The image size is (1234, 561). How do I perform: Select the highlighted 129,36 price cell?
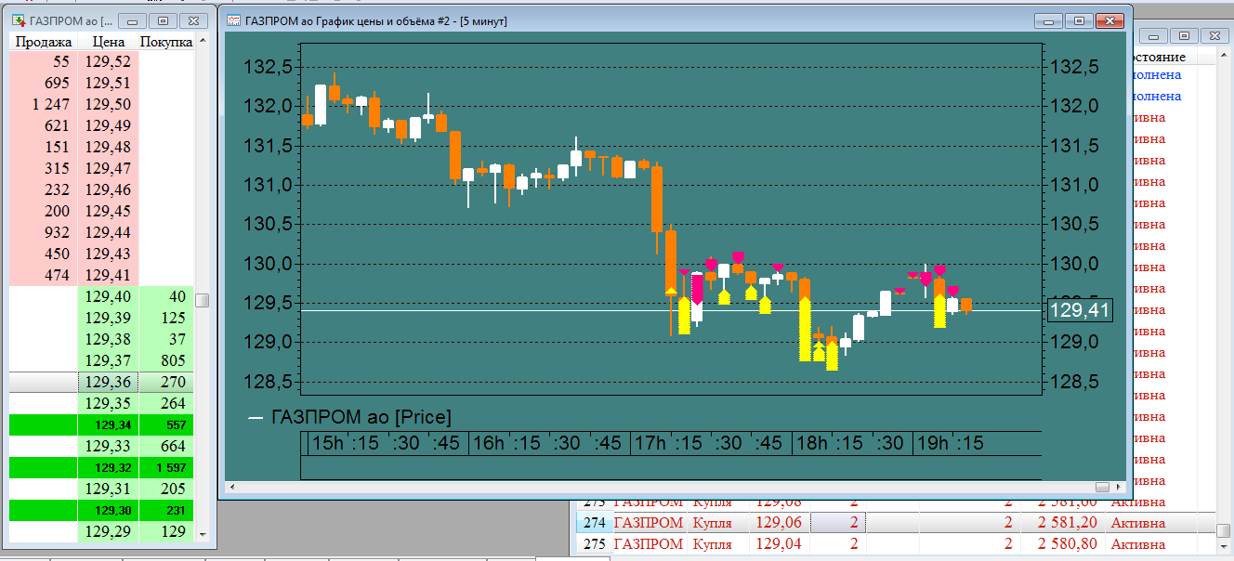pyautogui.click(x=109, y=382)
